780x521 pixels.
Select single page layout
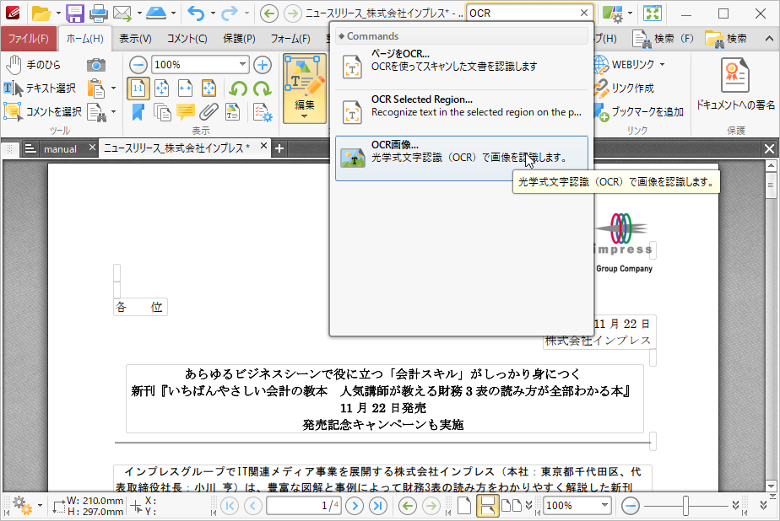(x=463, y=506)
